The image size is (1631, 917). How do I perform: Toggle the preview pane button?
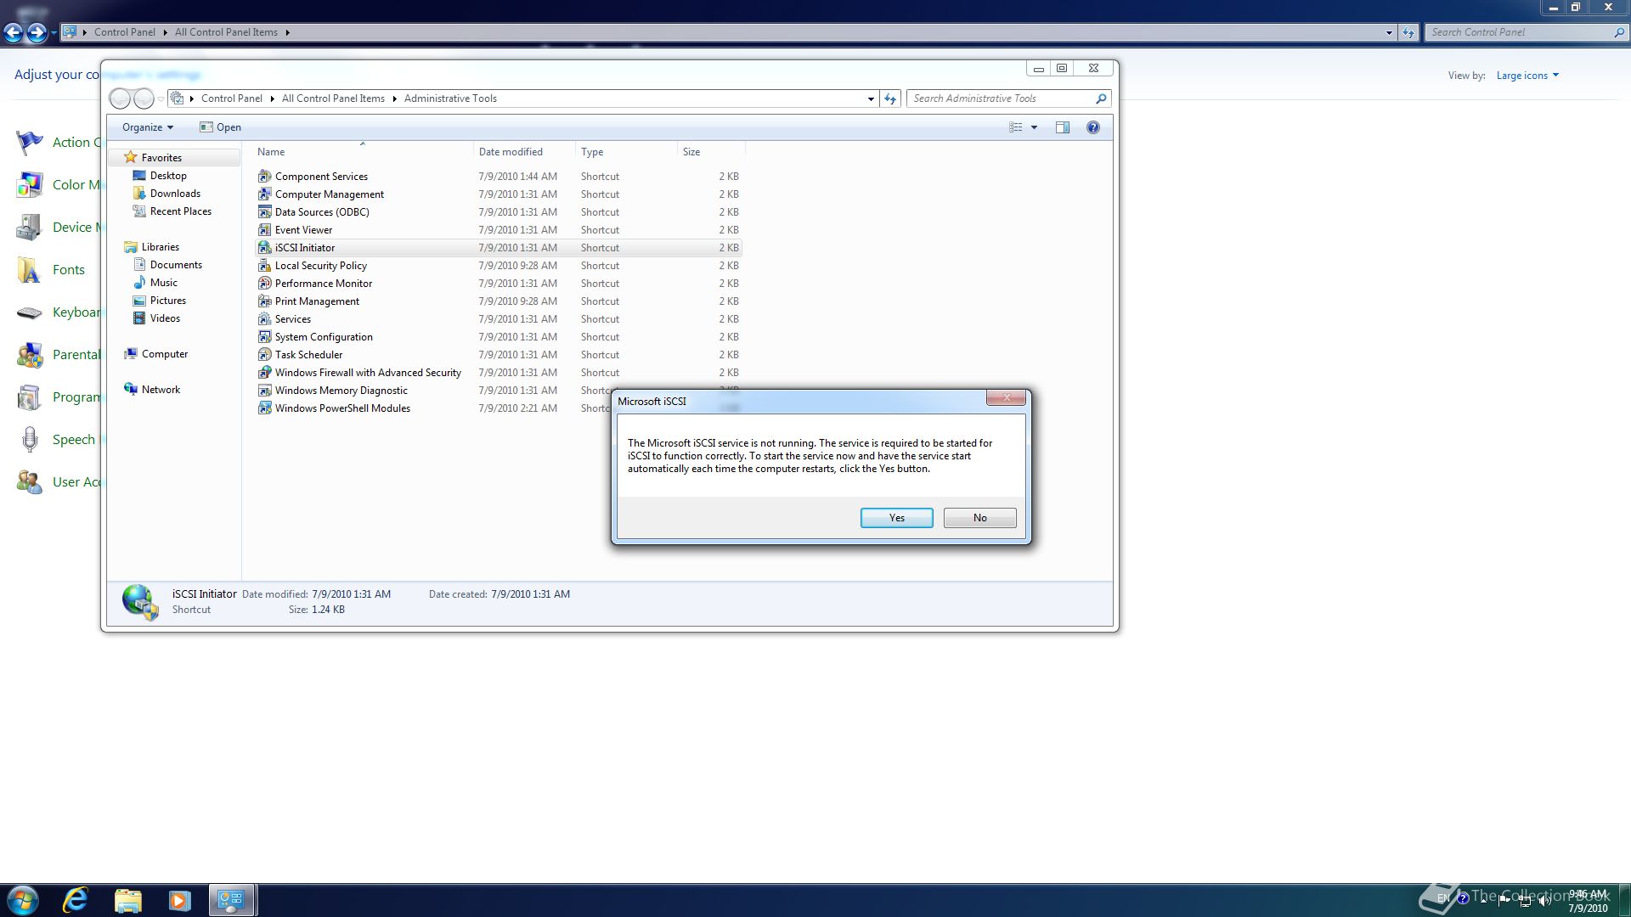[1062, 127]
